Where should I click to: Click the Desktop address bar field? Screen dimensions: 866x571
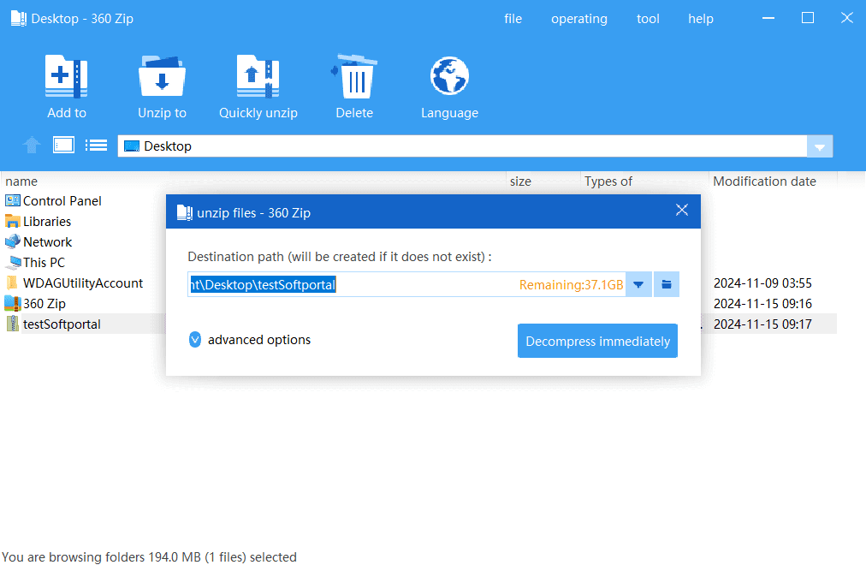tap(462, 146)
